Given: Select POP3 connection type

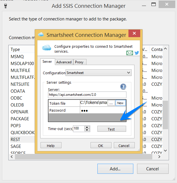Looking at the screenshot, I should coord(16,125).
